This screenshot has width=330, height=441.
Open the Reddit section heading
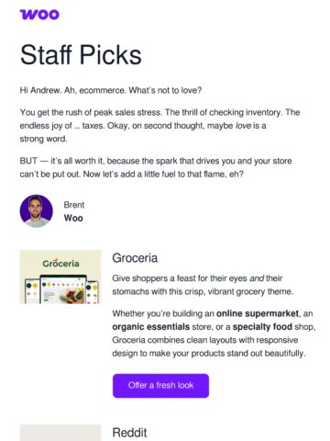click(x=129, y=433)
